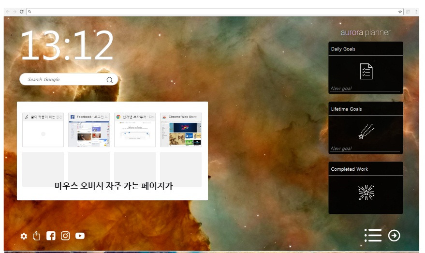Click the 13:12 clock display
Screen dimensions: 425x253
coord(67,45)
